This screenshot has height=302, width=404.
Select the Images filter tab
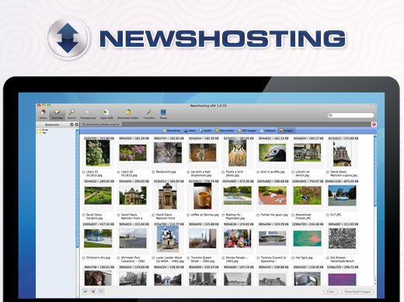(286, 131)
